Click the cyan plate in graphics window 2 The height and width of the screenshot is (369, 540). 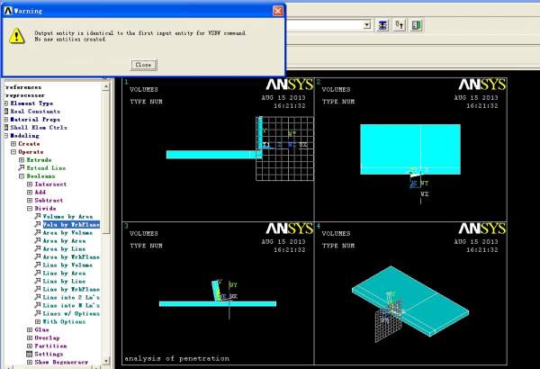click(x=410, y=149)
